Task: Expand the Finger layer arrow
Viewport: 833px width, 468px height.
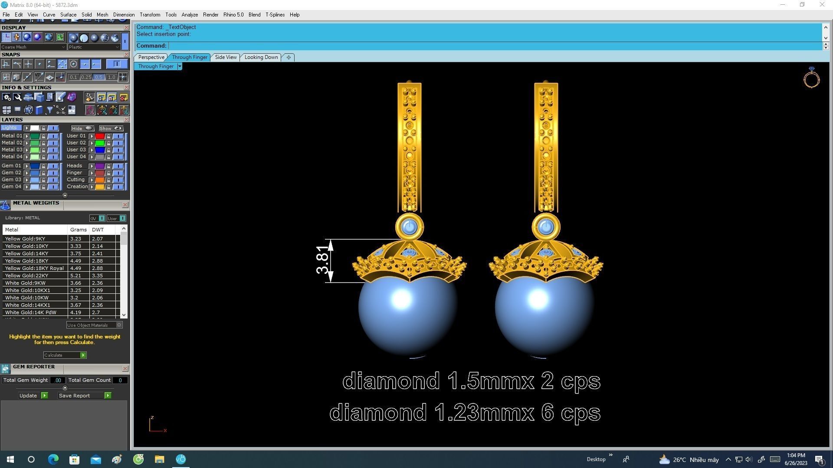Action: [x=92, y=173]
